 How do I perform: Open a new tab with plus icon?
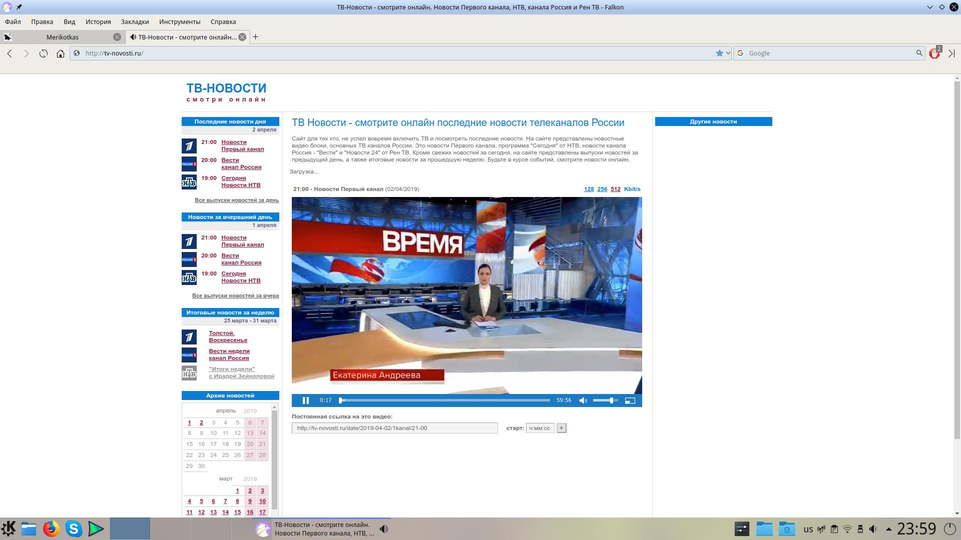255,37
